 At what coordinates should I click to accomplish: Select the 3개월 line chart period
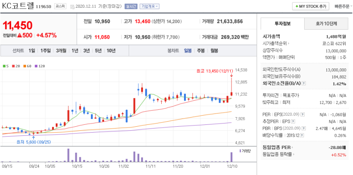61,51
